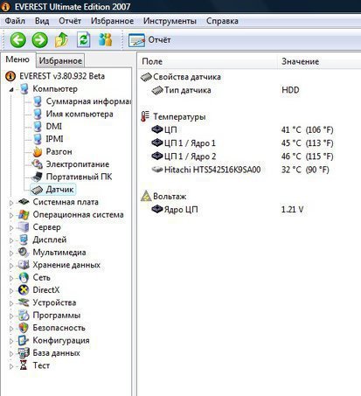This screenshot has height=396, width=361.
Task: Expand the Системная плата node
Action: (11, 203)
